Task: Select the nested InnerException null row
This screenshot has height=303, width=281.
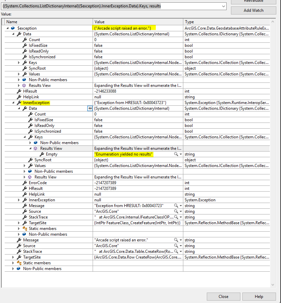Action: [x=137, y=200]
